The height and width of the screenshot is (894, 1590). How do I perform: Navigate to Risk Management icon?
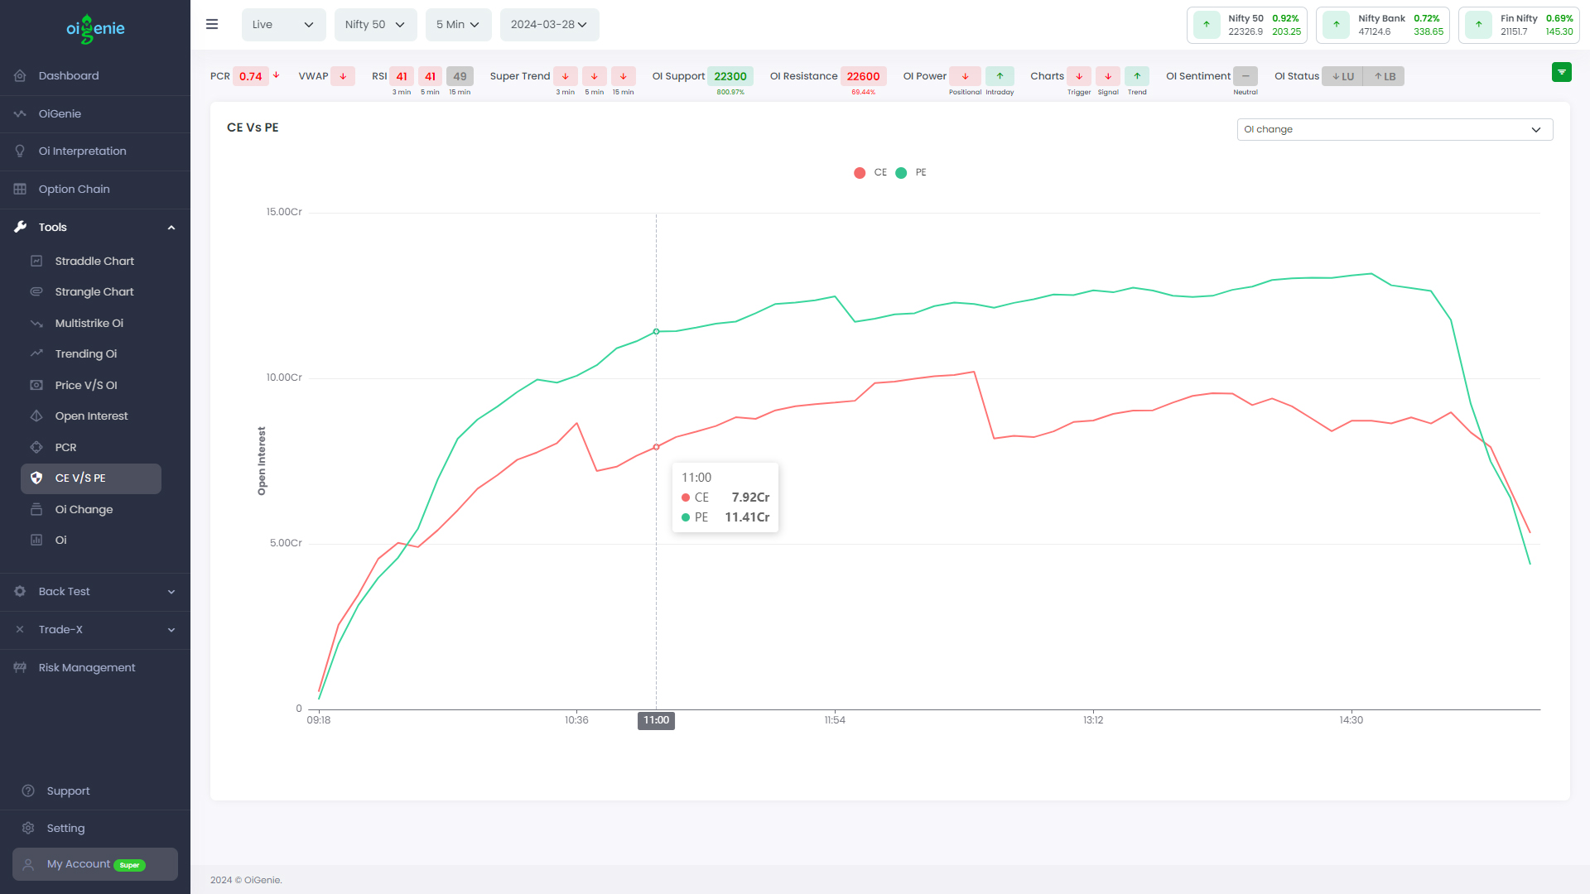point(20,667)
